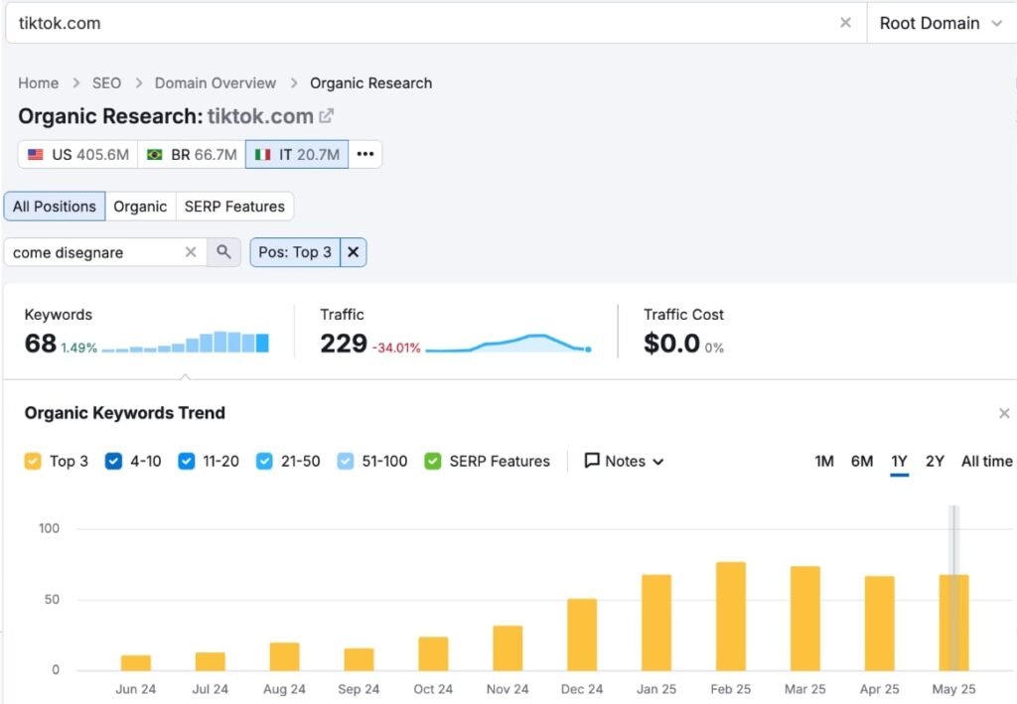This screenshot has height=704, width=1017.
Task: Click the Traffic value 229
Action: tap(344, 344)
